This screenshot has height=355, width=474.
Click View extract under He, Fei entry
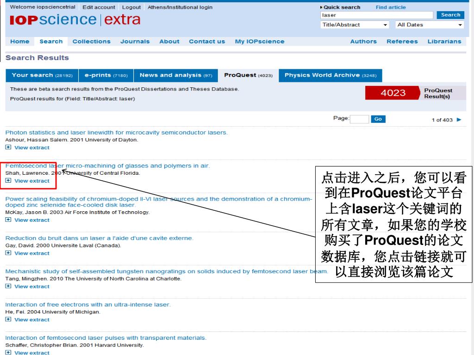[x=32, y=320]
